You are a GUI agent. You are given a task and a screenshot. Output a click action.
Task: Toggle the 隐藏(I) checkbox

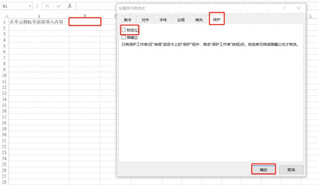pyautogui.click(x=123, y=37)
